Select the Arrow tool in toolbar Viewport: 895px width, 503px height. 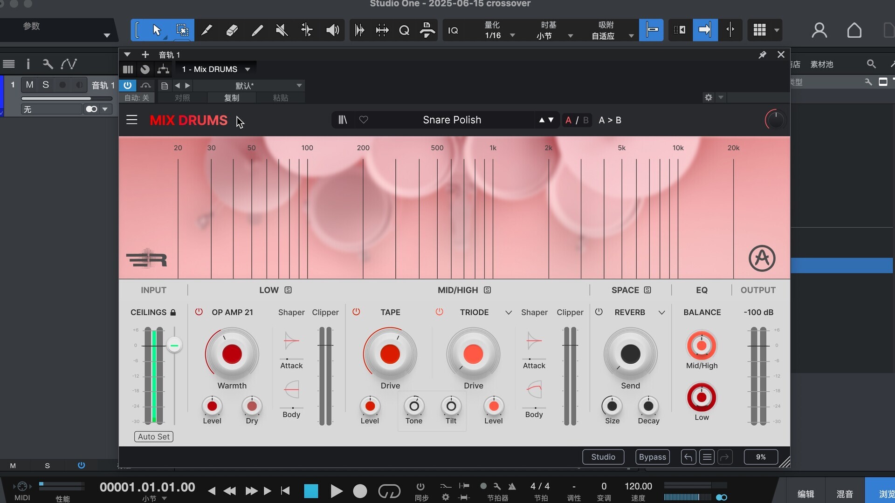pos(157,30)
